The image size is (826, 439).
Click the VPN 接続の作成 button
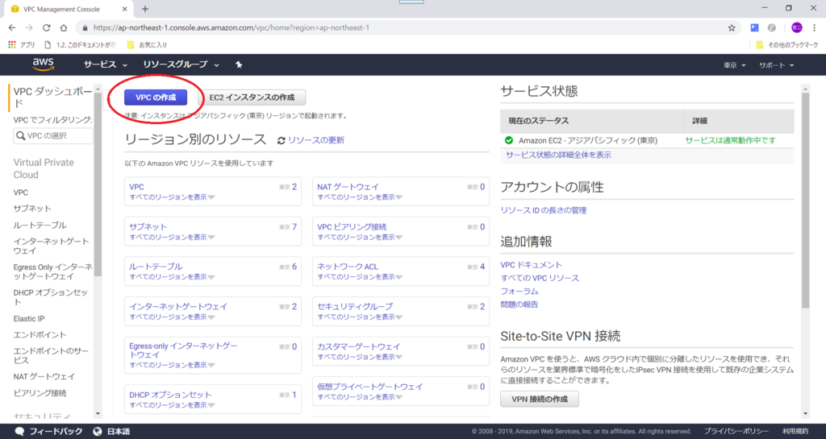[540, 399]
